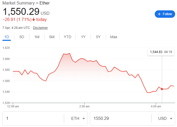Click the red down arrow next to today
Viewport: 177px width, 127px height.
point(34,20)
